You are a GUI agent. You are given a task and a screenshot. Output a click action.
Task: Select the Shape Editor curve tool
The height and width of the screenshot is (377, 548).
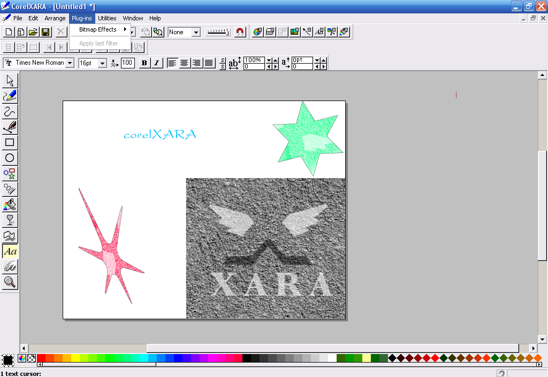pos(10,111)
